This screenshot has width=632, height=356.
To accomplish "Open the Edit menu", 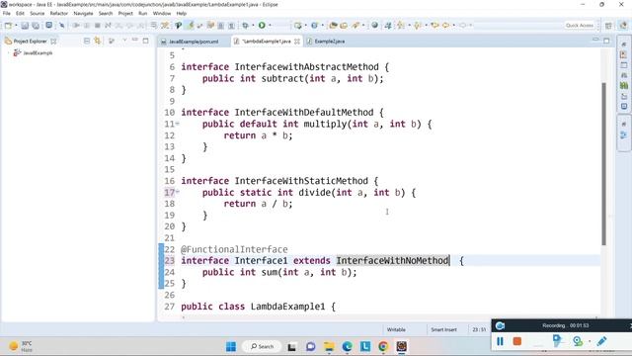I will 20,13.
